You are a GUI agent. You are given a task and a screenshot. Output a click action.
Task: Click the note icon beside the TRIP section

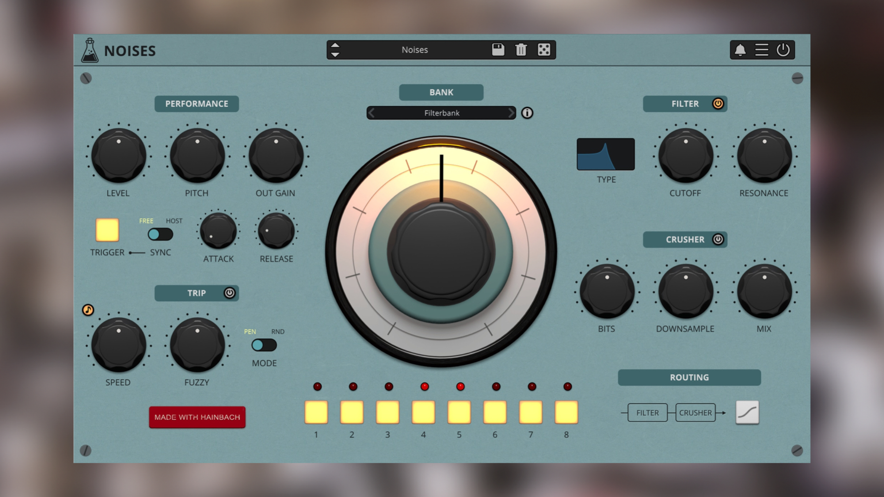88,310
